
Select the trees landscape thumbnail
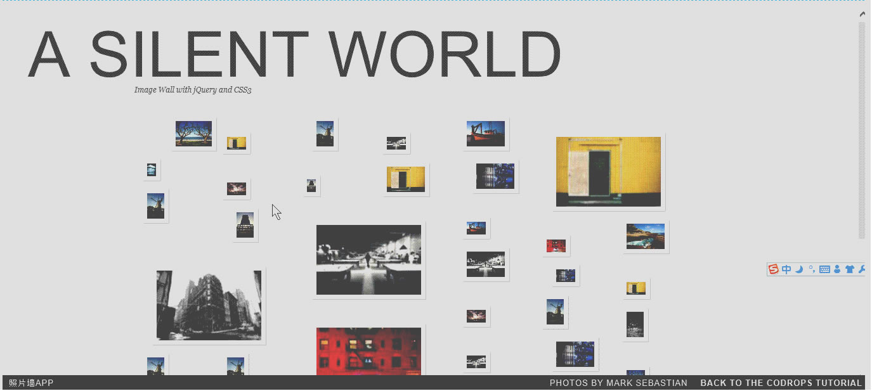coord(193,134)
